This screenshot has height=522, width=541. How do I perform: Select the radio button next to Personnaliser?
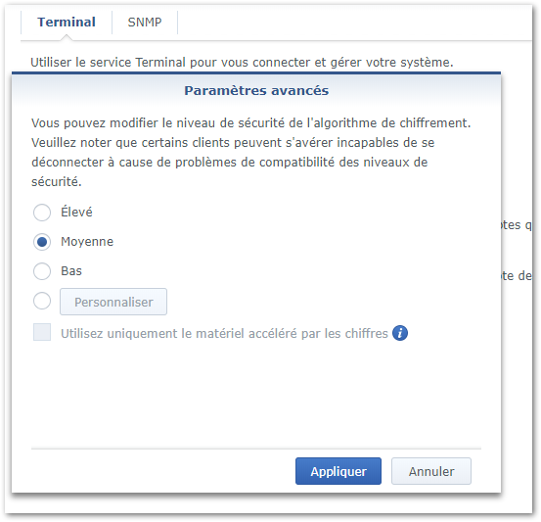[42, 301]
